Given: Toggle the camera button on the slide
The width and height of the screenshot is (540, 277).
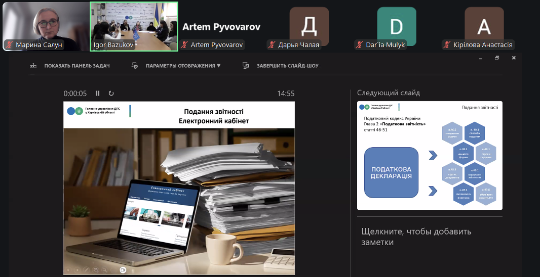Looking at the screenshot, I should 123,270.
